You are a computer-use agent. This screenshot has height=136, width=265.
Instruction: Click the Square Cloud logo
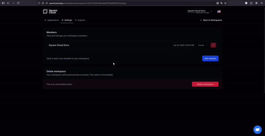(50, 11)
